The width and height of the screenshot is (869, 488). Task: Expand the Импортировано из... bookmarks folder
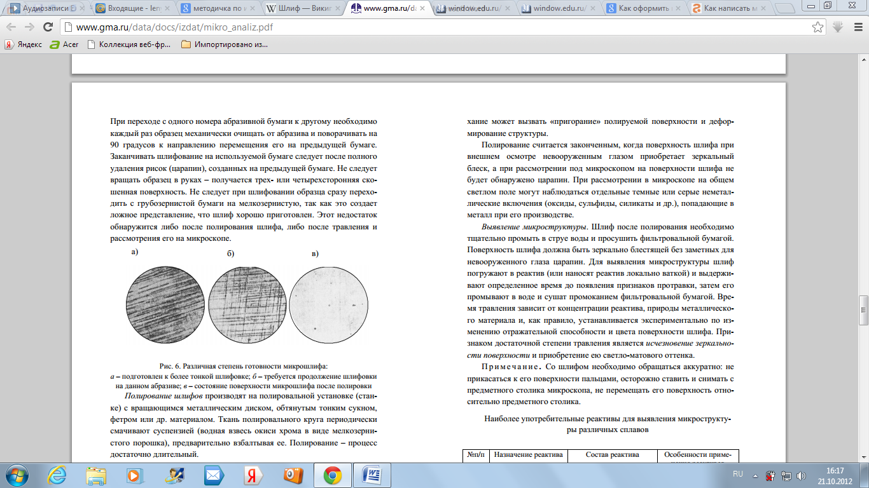point(224,44)
